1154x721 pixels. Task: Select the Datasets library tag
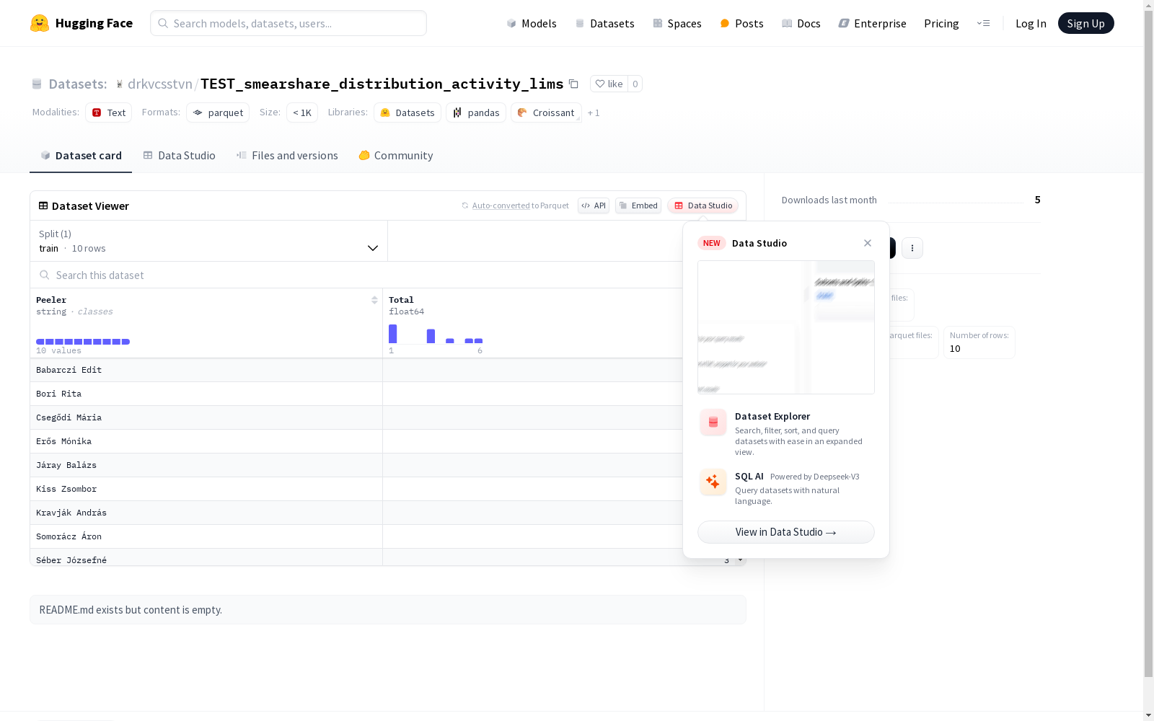point(408,112)
